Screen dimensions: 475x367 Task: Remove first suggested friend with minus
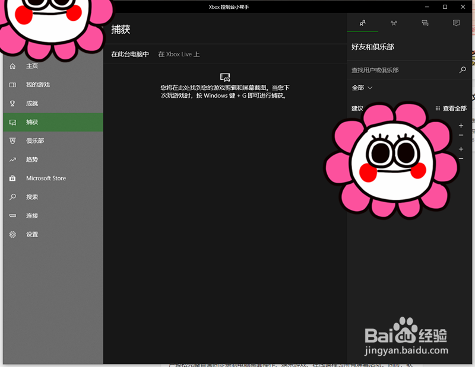(461, 135)
